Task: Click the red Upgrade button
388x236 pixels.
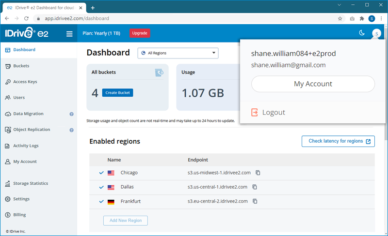Action: coord(140,33)
